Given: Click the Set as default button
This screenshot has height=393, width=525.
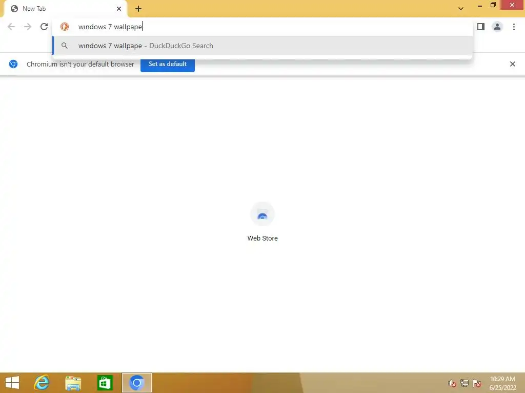Looking at the screenshot, I should pos(168,64).
